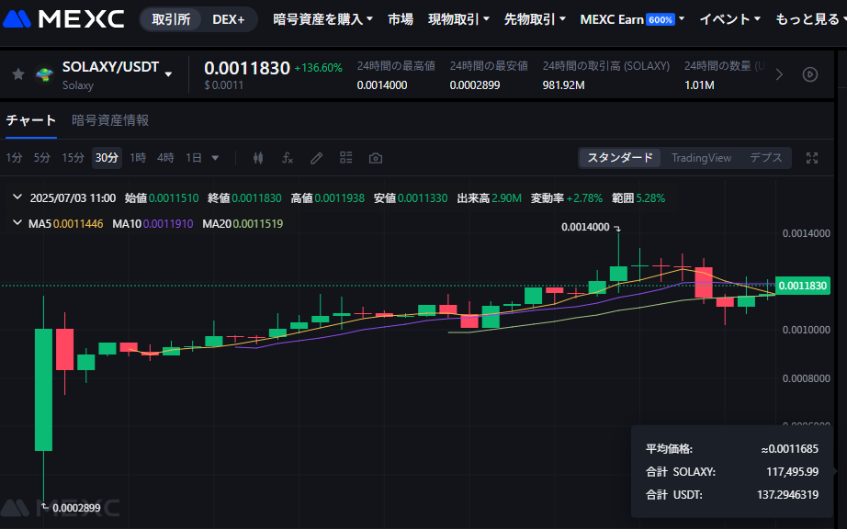Open the candlestick chart type selector
Viewport: 847px width, 529px height.
click(257, 158)
